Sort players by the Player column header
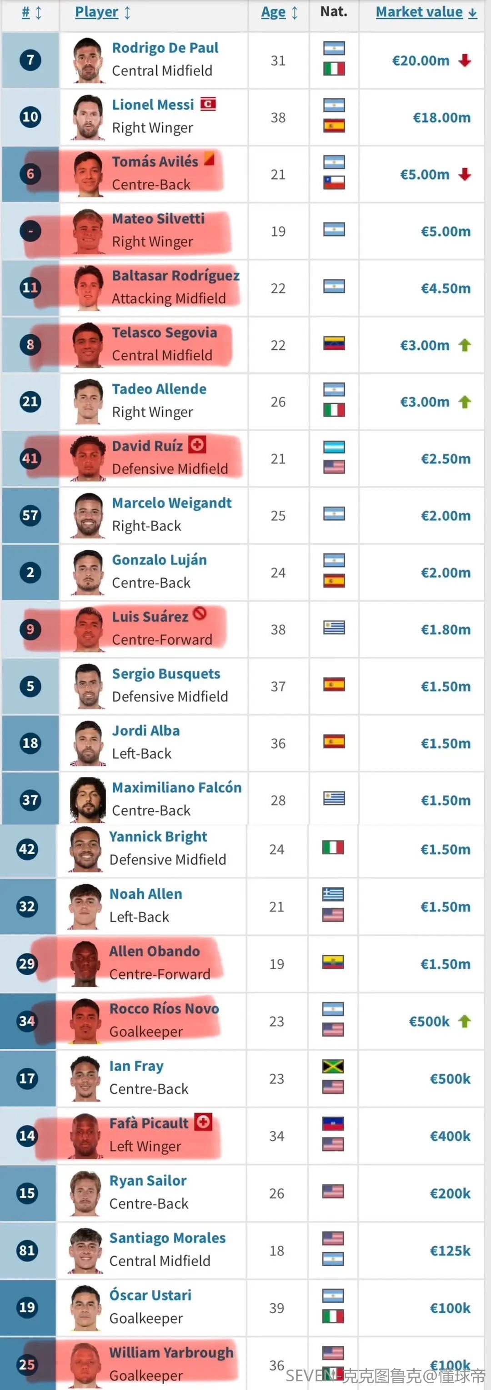The width and height of the screenshot is (491, 1390). click(x=102, y=12)
